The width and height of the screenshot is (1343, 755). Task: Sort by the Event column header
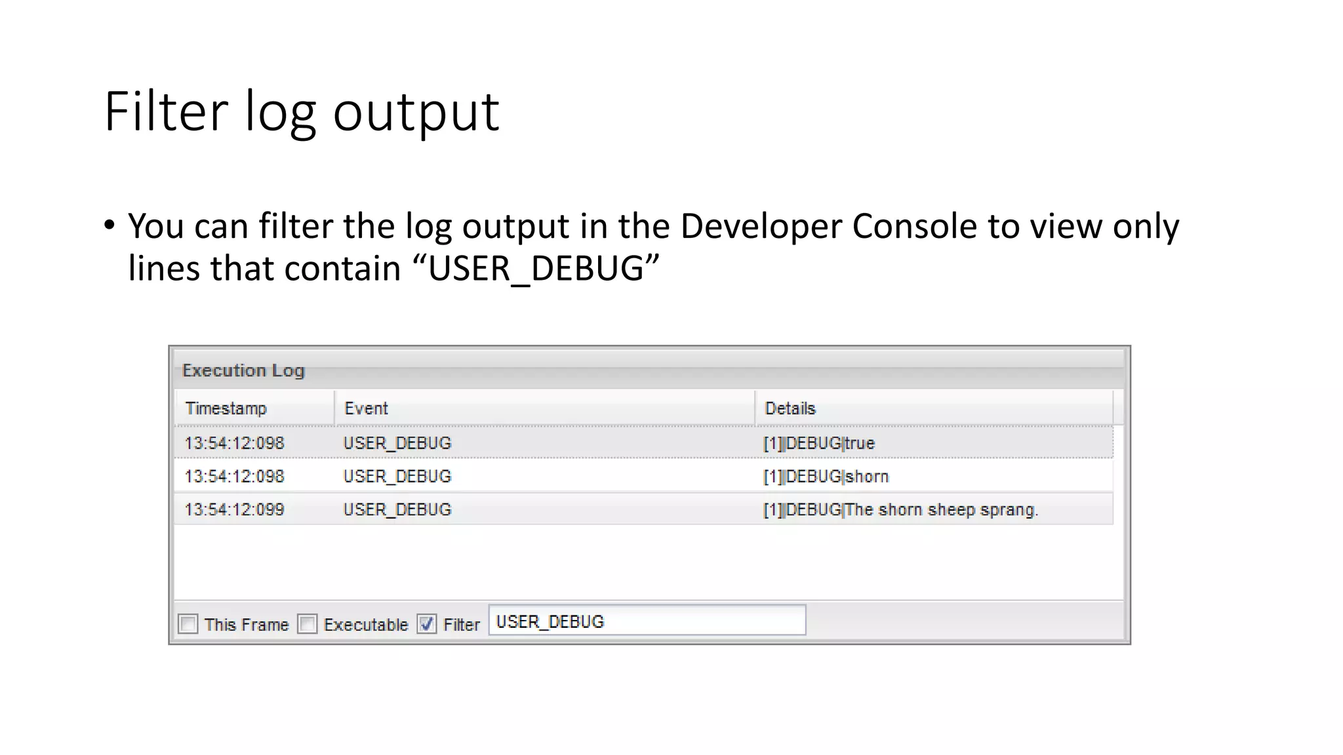click(545, 408)
